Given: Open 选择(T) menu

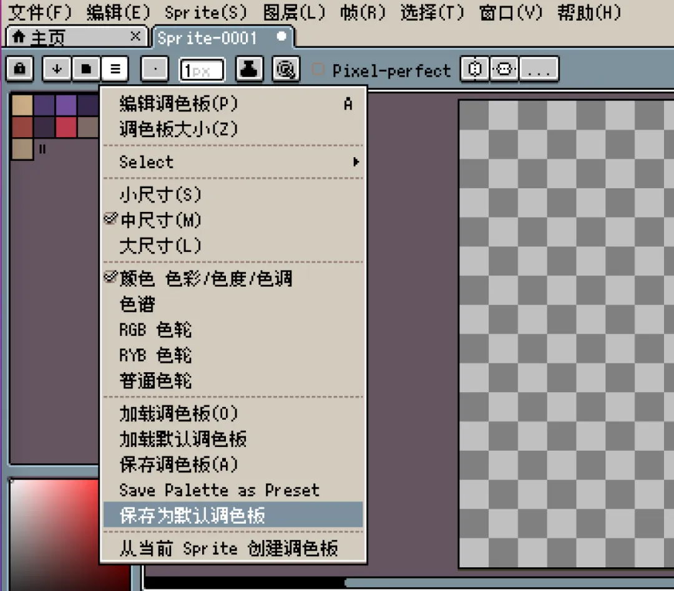Looking at the screenshot, I should click(432, 12).
